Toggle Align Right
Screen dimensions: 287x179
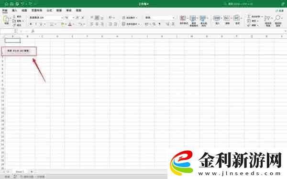click(102, 24)
